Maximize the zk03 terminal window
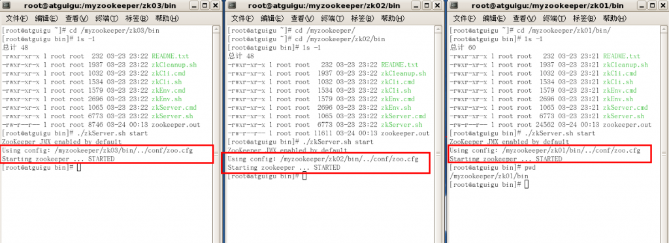 coord(204,5)
